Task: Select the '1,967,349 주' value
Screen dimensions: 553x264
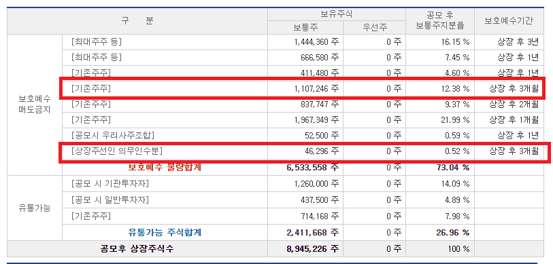Action: [317, 120]
